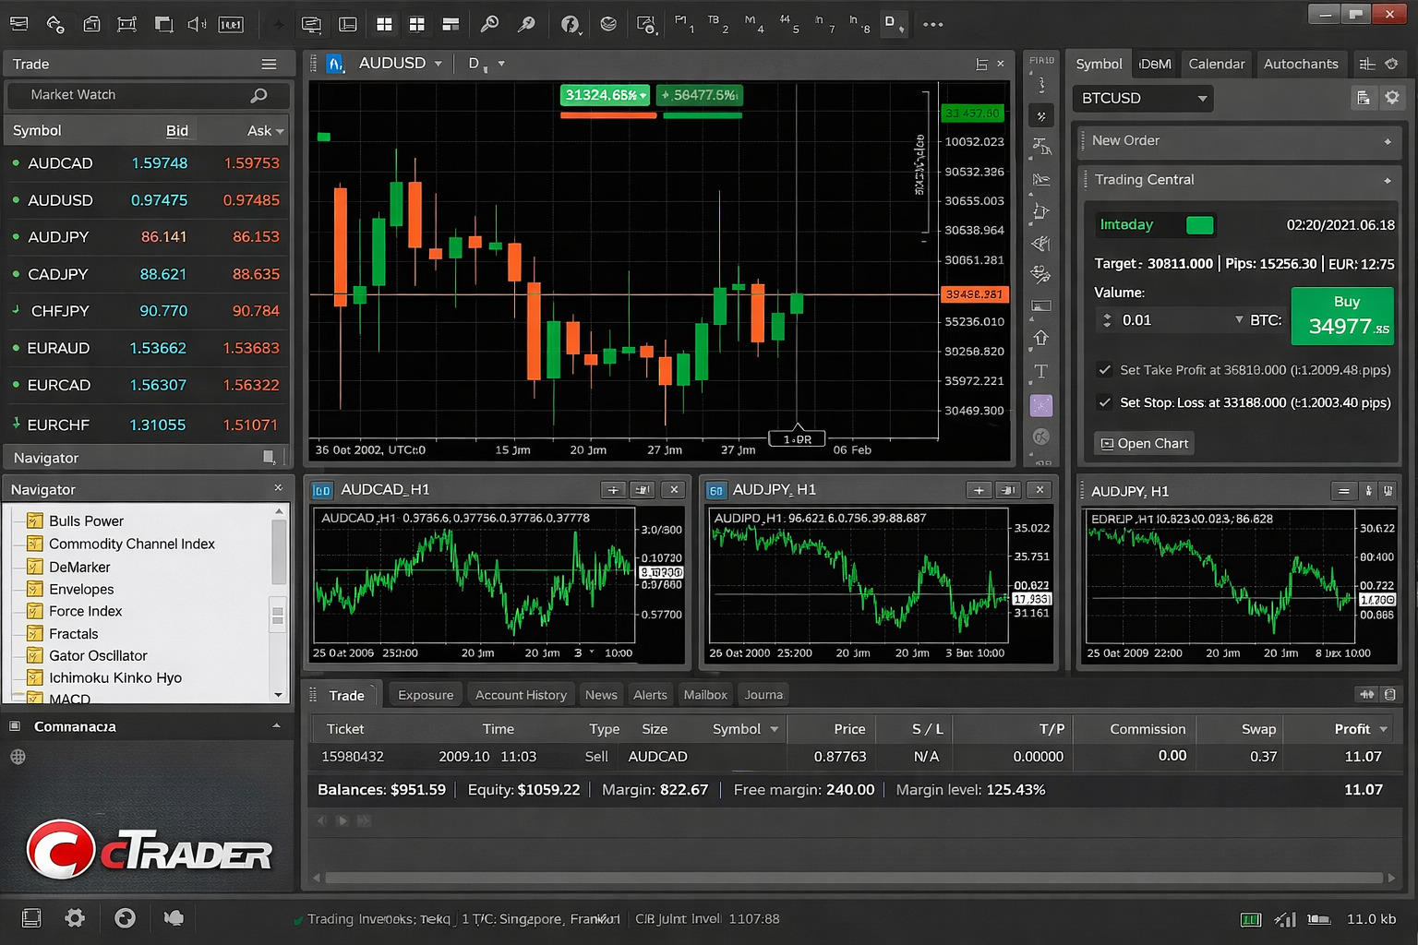
Task: Click the detach icon on AUDUSD chart header
Action: point(981,64)
